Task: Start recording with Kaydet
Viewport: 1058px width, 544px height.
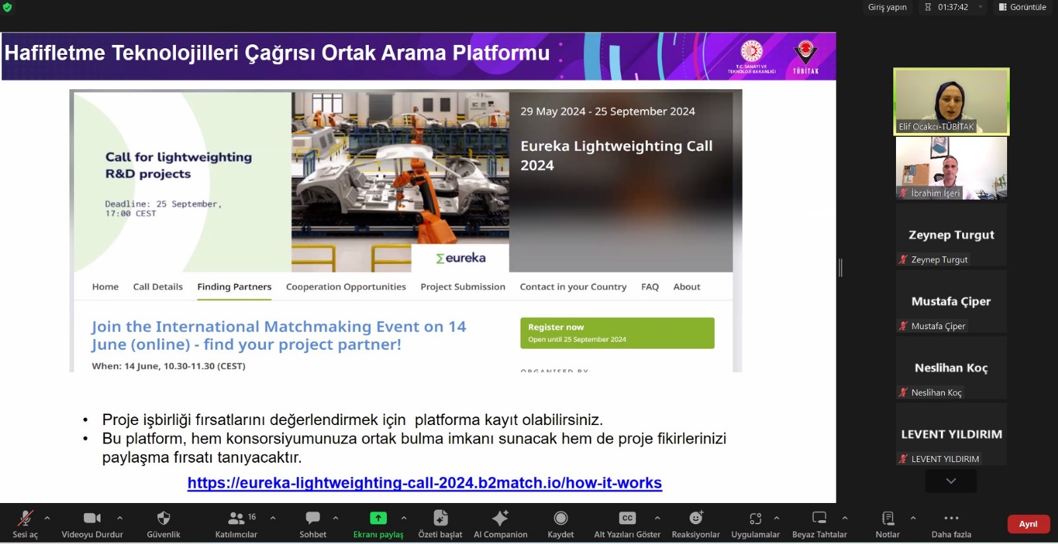Action: [561, 524]
